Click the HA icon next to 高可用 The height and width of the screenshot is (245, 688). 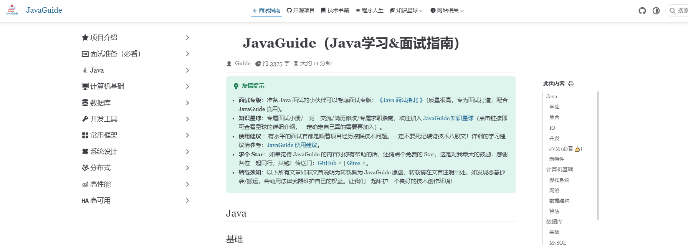(x=85, y=201)
